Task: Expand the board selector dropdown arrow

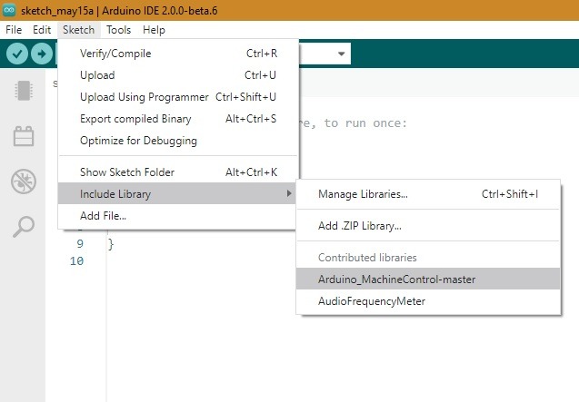Action: point(341,54)
